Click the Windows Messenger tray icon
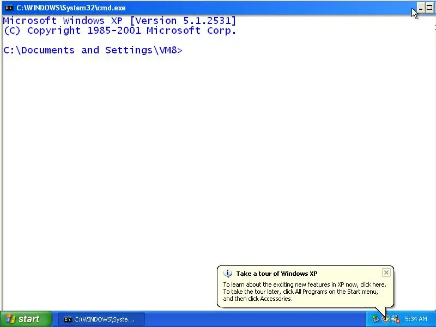 (396, 319)
